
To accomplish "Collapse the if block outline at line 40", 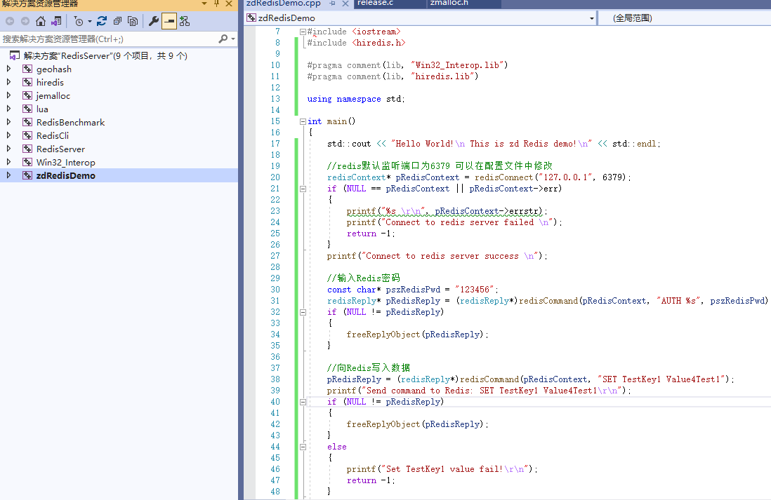I will tap(303, 402).
